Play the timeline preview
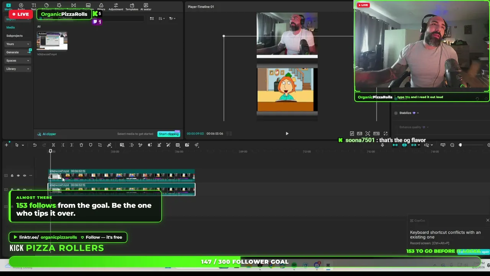 pyautogui.click(x=287, y=134)
